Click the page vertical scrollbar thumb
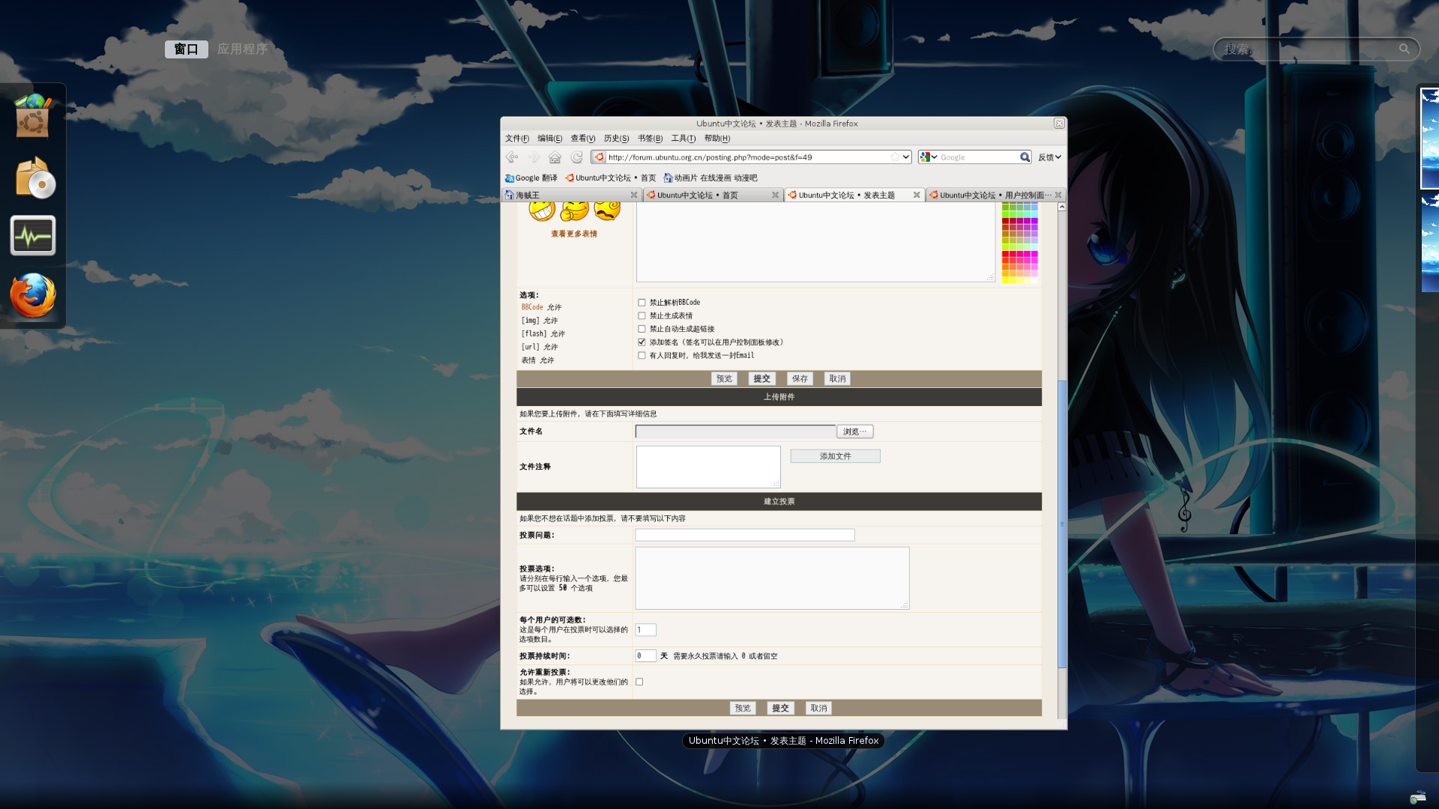The height and width of the screenshot is (809, 1439). (1062, 524)
